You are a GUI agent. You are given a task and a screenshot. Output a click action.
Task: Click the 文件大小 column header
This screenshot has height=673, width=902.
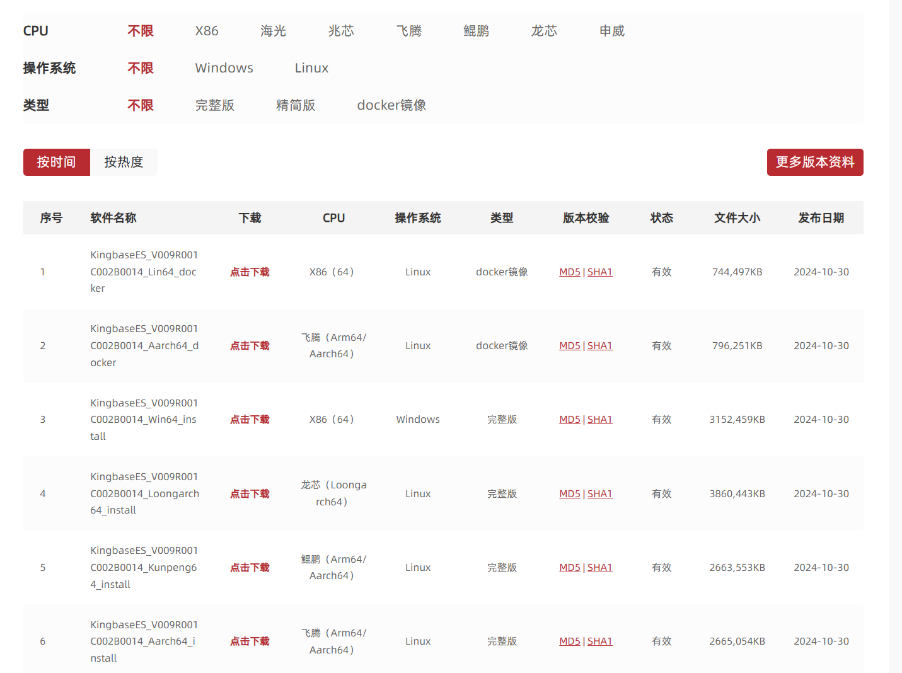pos(737,218)
